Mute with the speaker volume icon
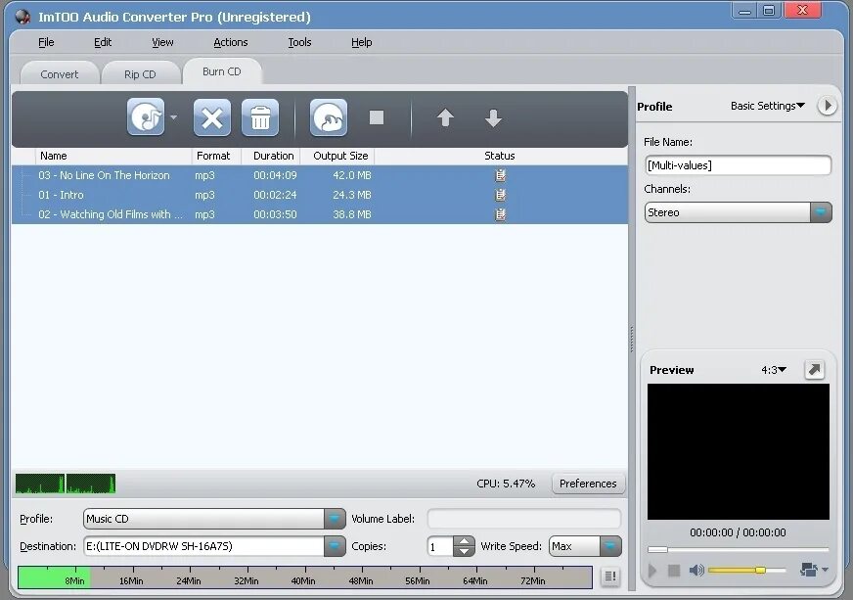 pyautogui.click(x=696, y=570)
